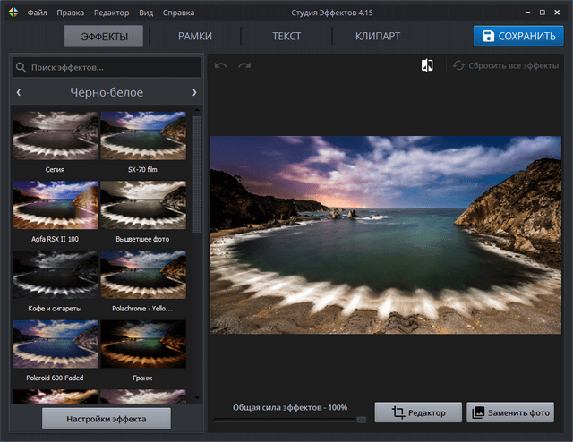The height and width of the screenshot is (442, 573).
Task: Go to next effect category arrow
Action: (x=194, y=92)
